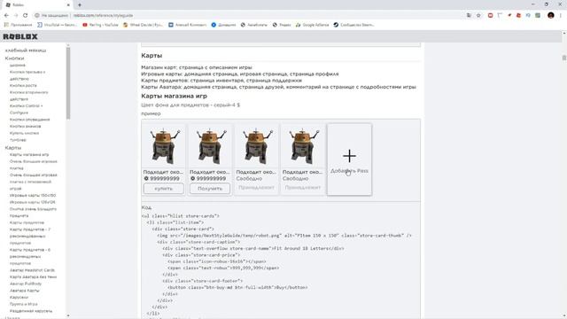Open the Google AdSense bookmark
567x319 pixels.
point(312,25)
